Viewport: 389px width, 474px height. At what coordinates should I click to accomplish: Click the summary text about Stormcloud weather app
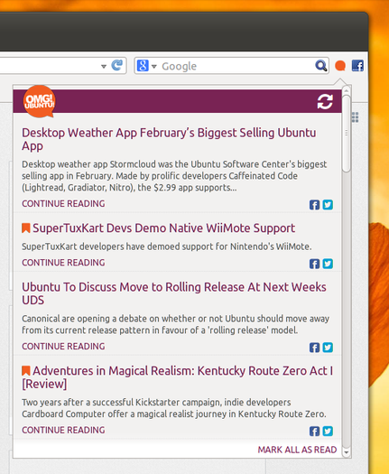tap(174, 176)
